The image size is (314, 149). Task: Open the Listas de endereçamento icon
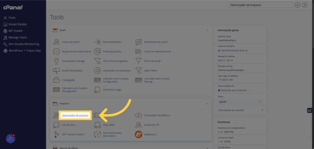[x=139, y=52]
